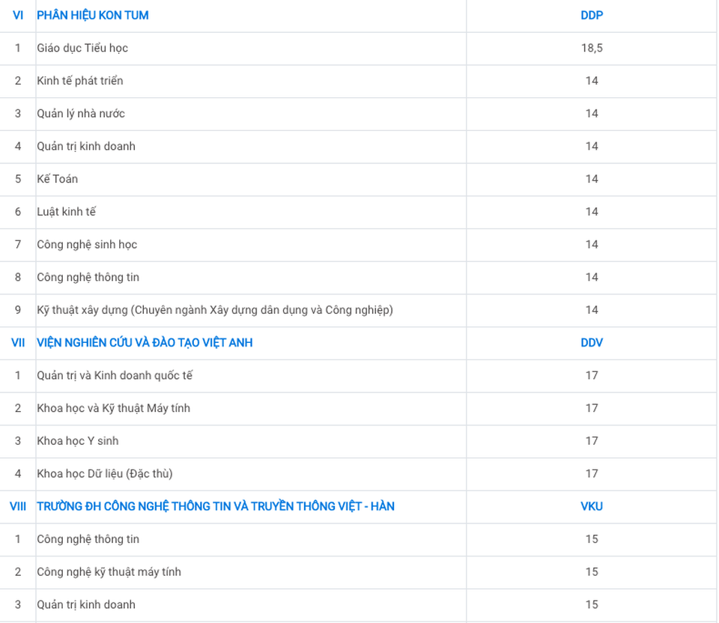719x623 pixels.
Task: Select Quản trị và Kinh doanh quốc tế
Action: coord(115,375)
